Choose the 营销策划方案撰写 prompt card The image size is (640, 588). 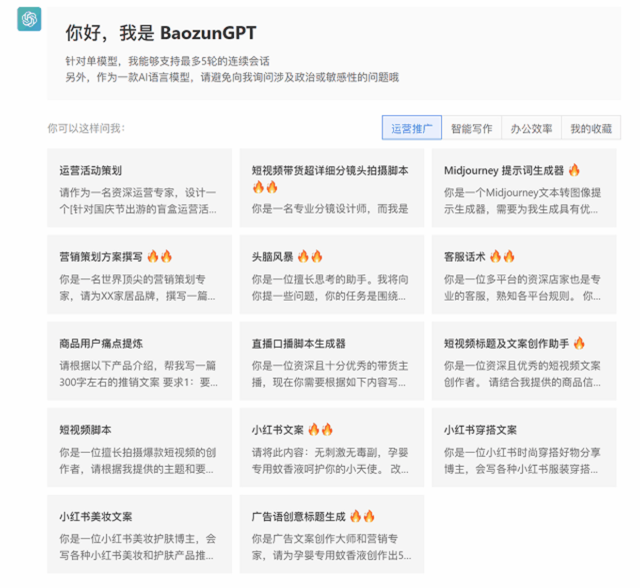tap(140, 274)
